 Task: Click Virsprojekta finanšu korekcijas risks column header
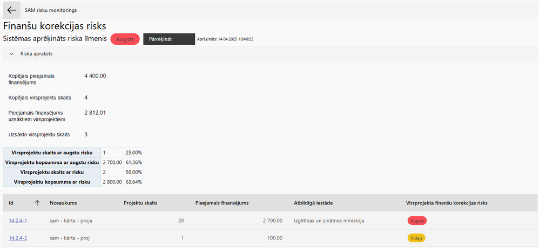tap(447, 203)
